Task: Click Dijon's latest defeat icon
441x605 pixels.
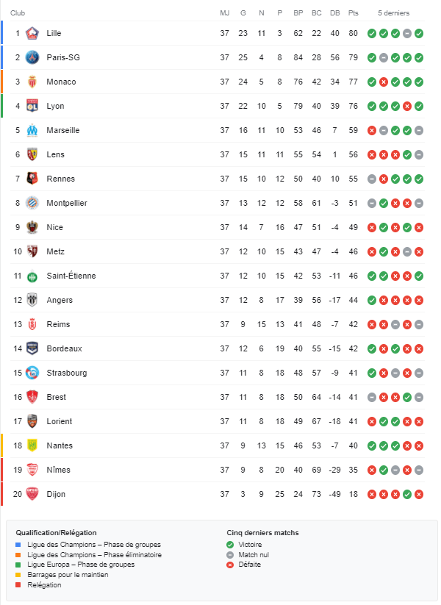Action: [x=419, y=494]
